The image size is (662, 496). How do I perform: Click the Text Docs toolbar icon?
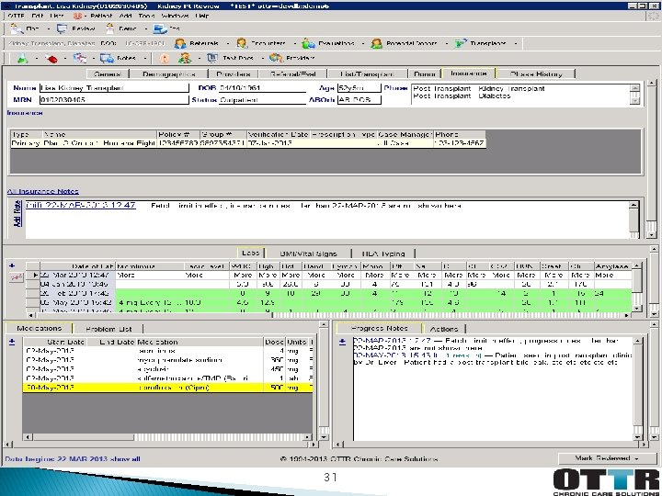click(213, 58)
